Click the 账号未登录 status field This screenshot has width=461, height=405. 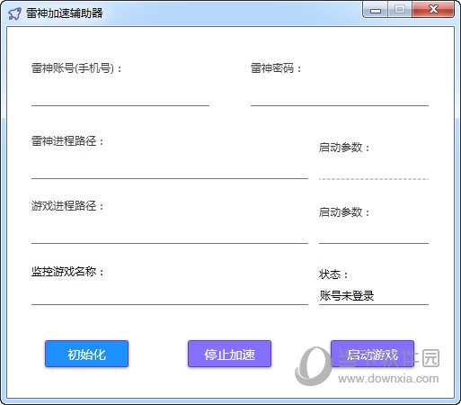(374, 296)
